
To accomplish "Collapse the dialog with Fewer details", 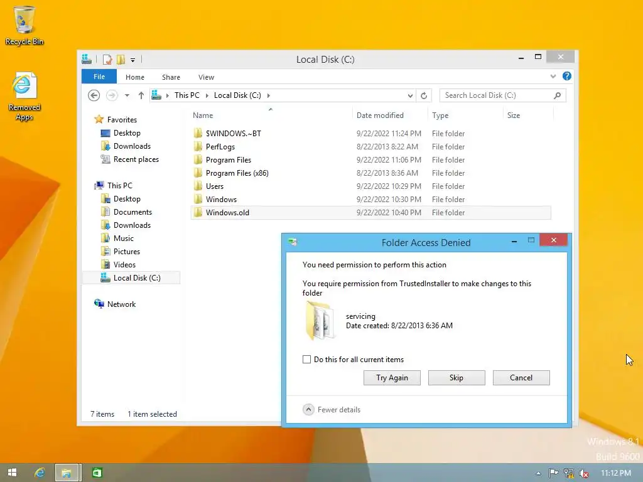I will (x=332, y=409).
